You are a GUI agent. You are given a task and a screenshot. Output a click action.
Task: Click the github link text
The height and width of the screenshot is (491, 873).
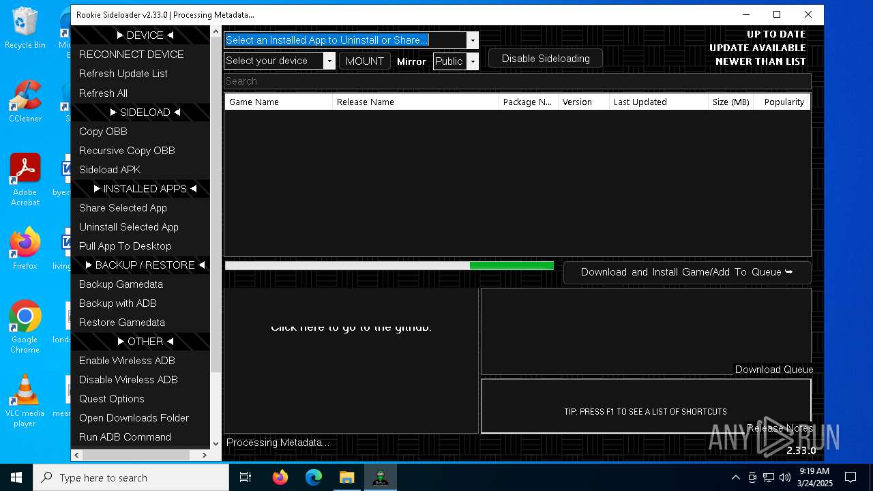(x=351, y=327)
